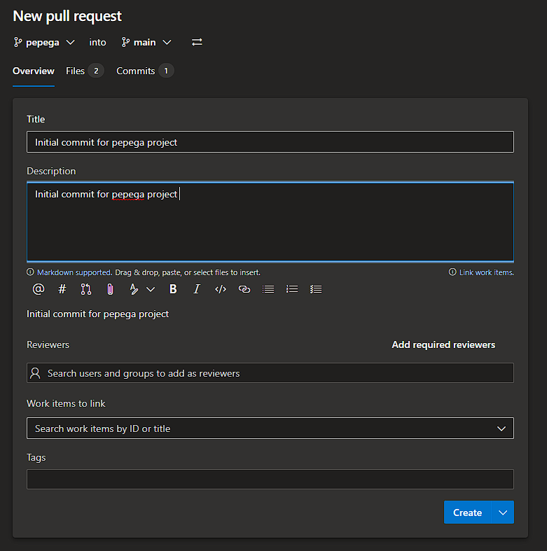
Task: Click inside the Description text area
Action: click(x=270, y=222)
